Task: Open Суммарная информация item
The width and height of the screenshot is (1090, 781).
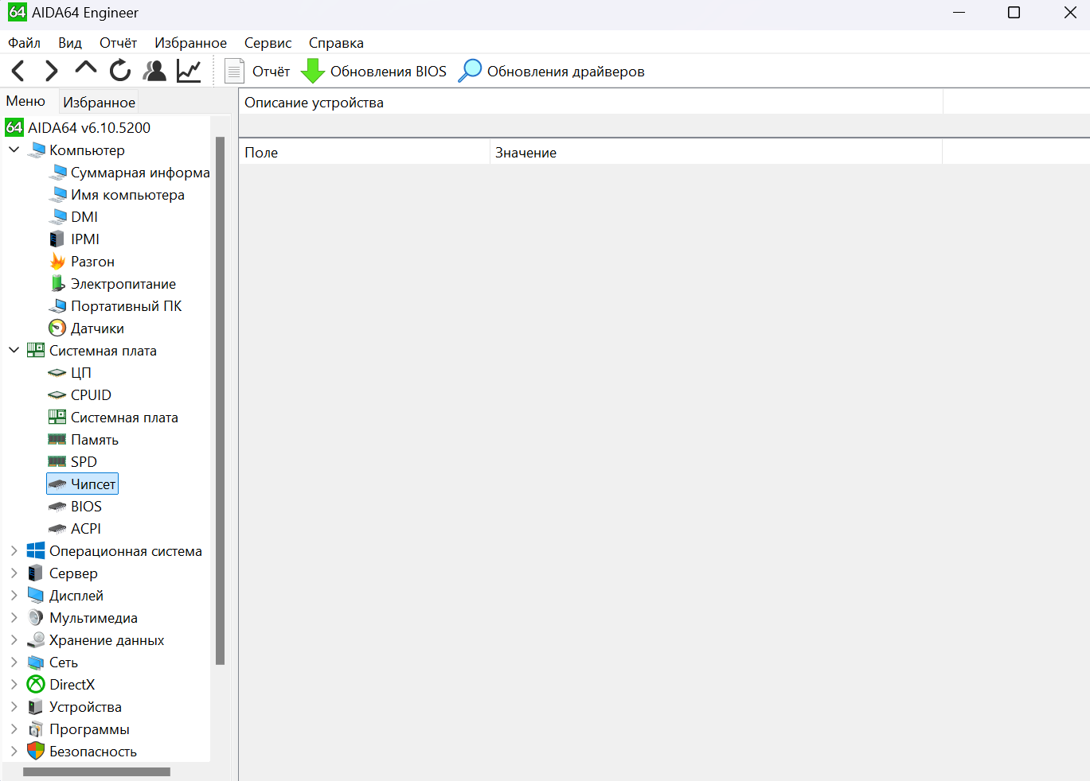Action: click(130, 173)
